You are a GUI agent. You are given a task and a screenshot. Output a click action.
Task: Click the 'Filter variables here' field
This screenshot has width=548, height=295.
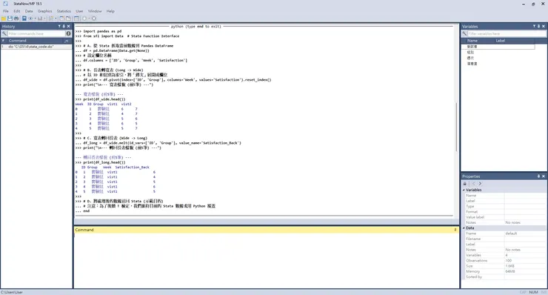[507, 33]
